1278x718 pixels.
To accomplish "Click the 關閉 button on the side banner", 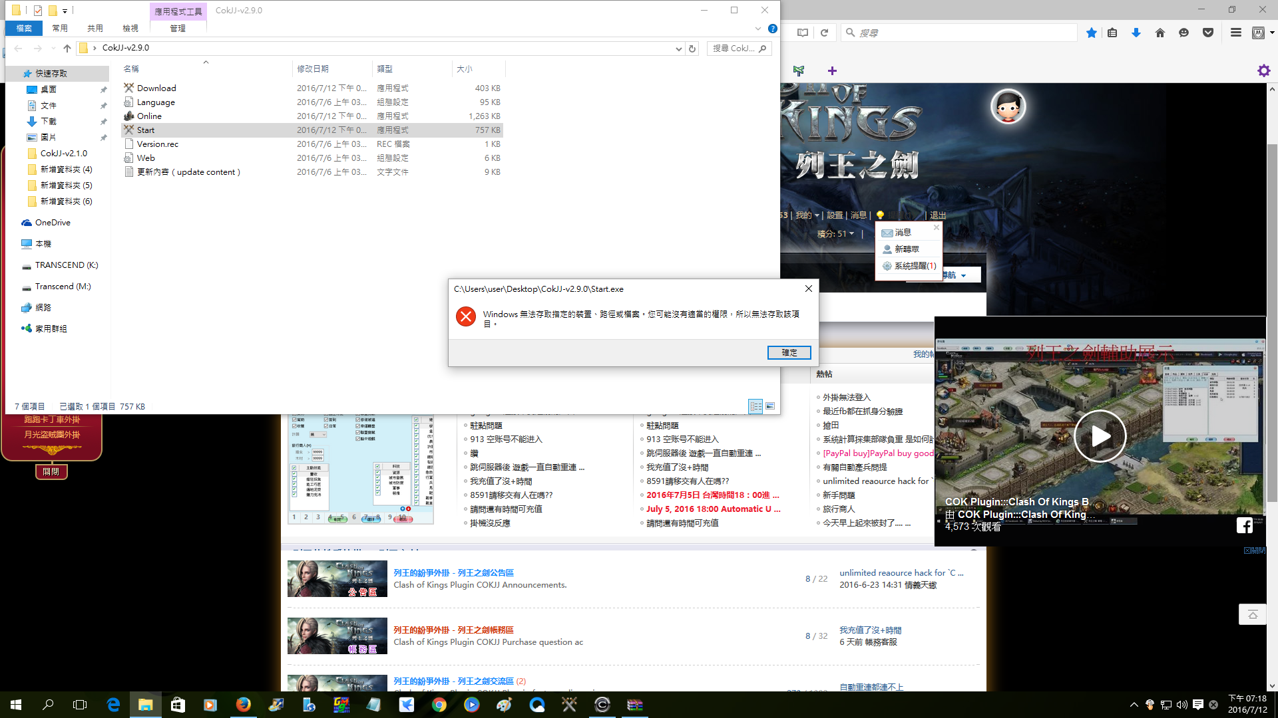I will pos(51,471).
